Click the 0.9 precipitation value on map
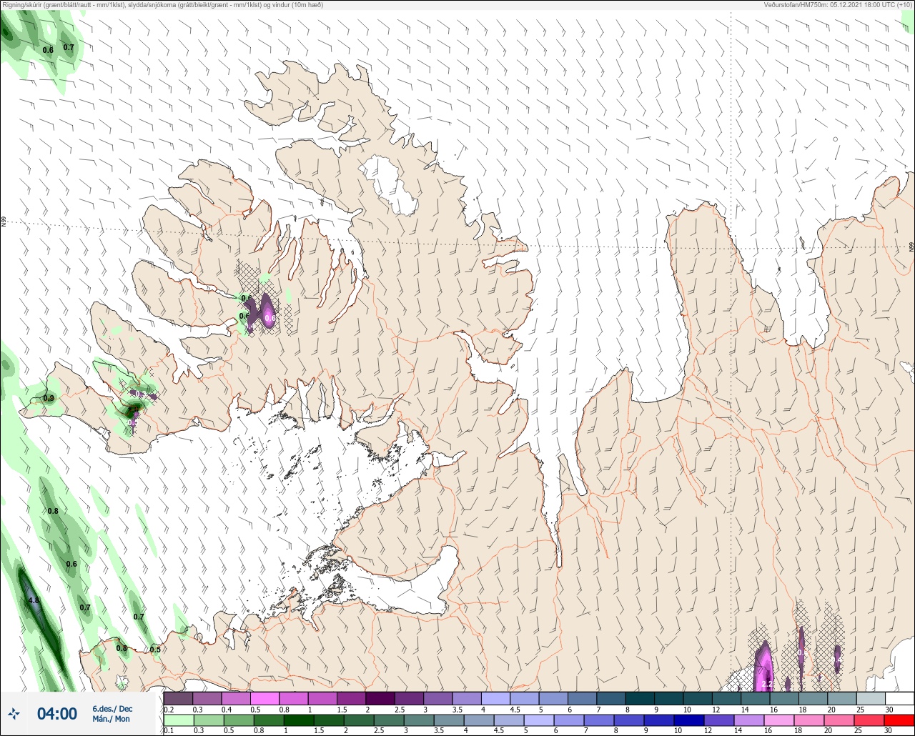Image resolution: width=915 pixels, height=736 pixels. click(49, 398)
